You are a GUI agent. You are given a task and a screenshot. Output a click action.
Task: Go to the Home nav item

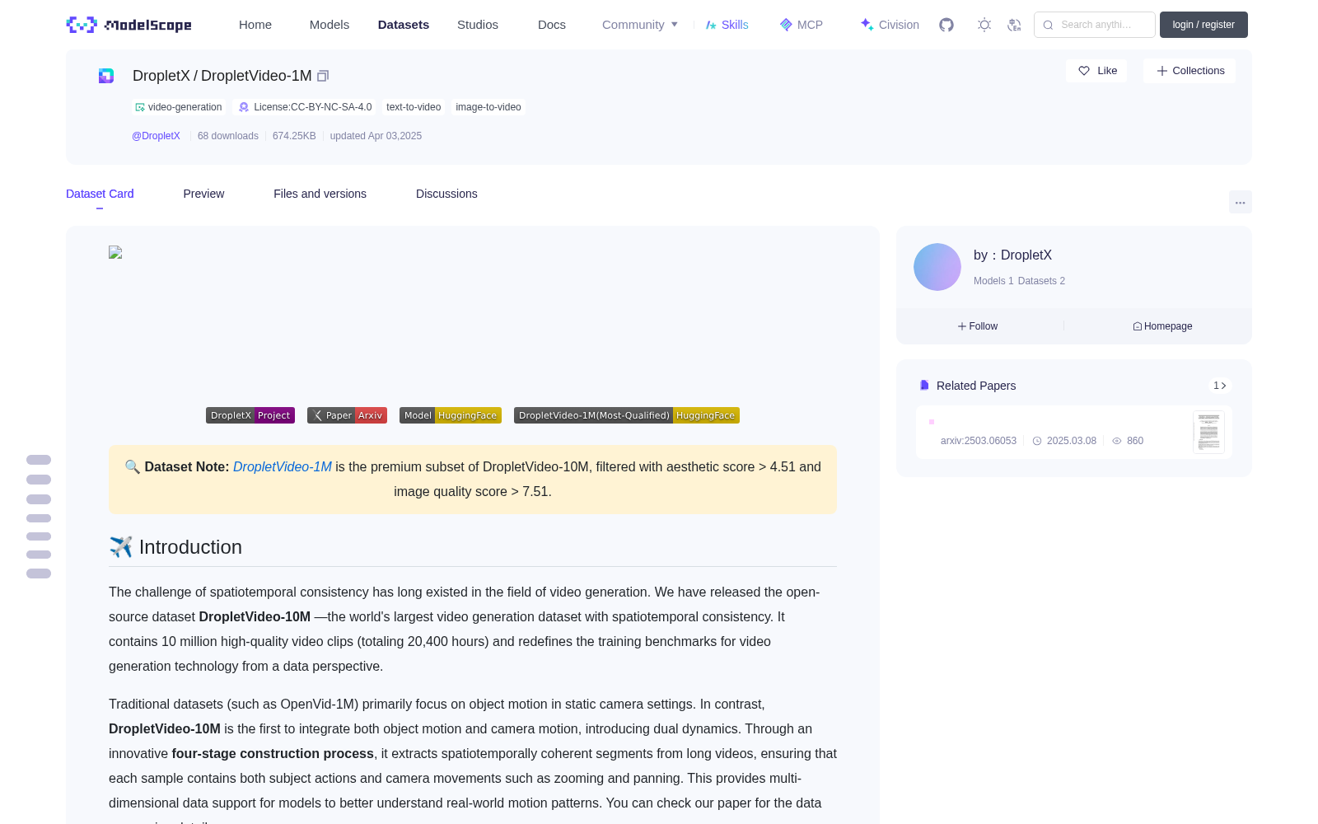(255, 25)
